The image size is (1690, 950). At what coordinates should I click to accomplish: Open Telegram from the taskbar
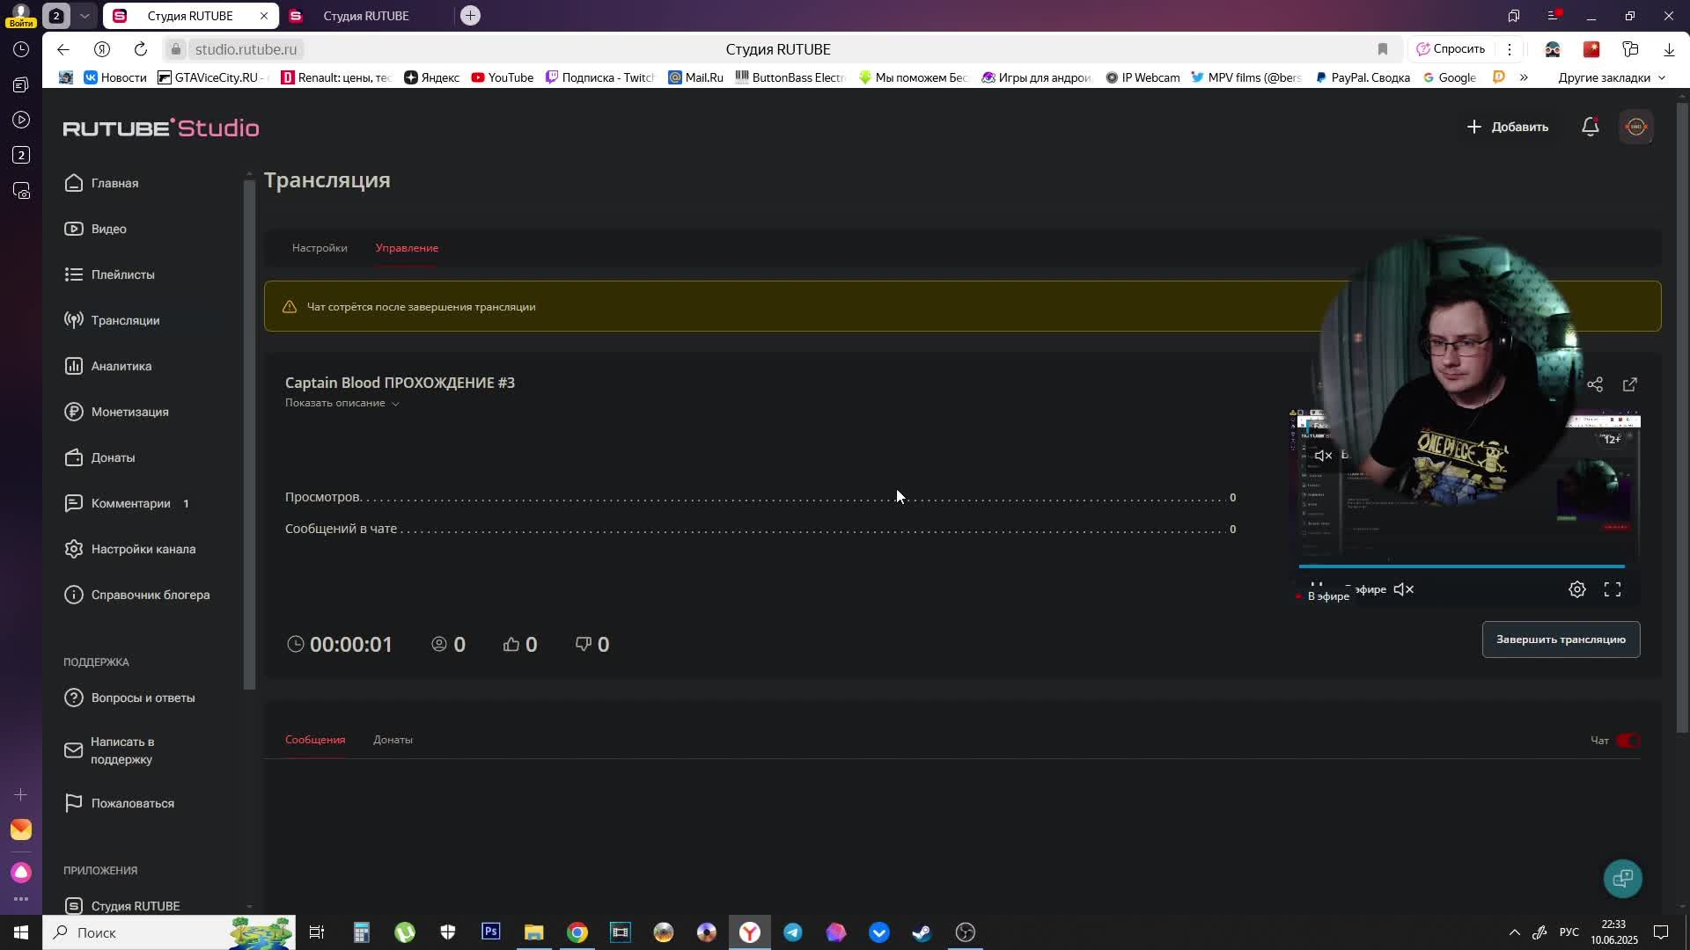(792, 932)
